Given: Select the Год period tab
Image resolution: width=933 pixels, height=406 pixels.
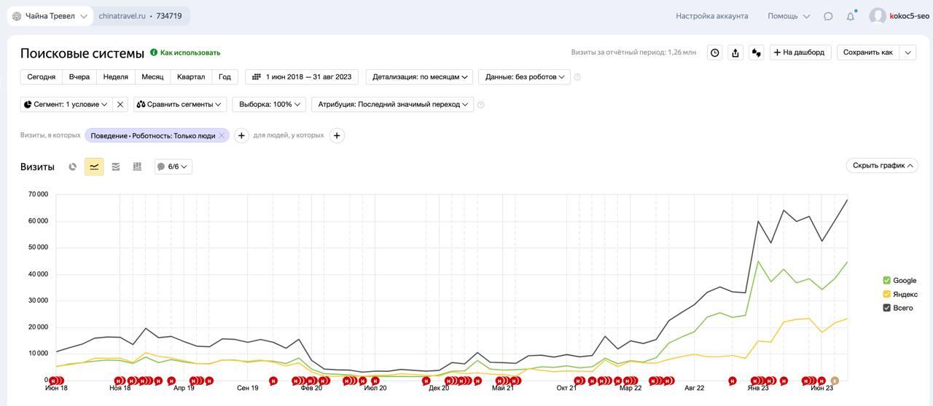Looking at the screenshot, I should (x=225, y=76).
